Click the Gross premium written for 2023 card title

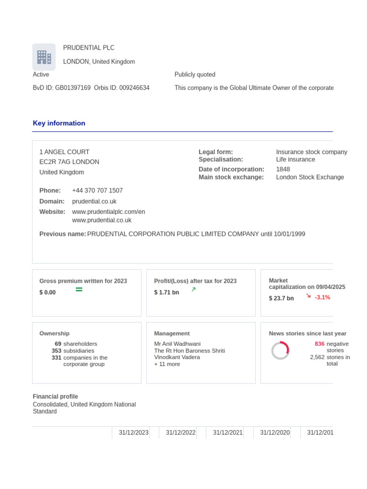[x=83, y=281]
